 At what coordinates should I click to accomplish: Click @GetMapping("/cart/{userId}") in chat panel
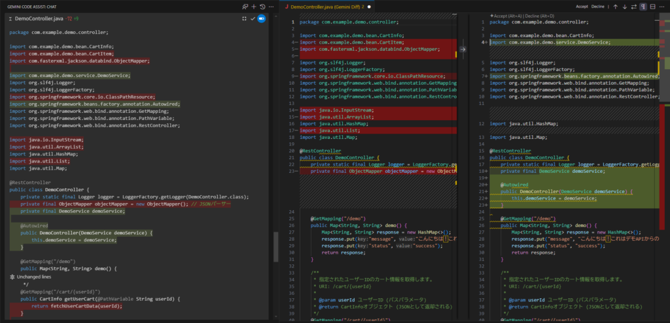point(60,292)
